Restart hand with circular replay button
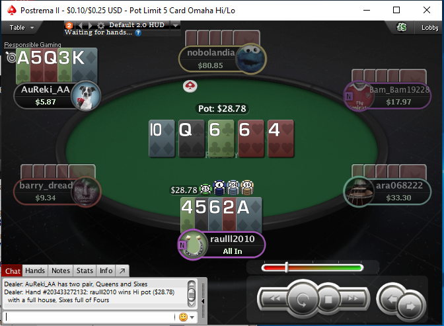This screenshot has height=326, width=444. click(303, 300)
